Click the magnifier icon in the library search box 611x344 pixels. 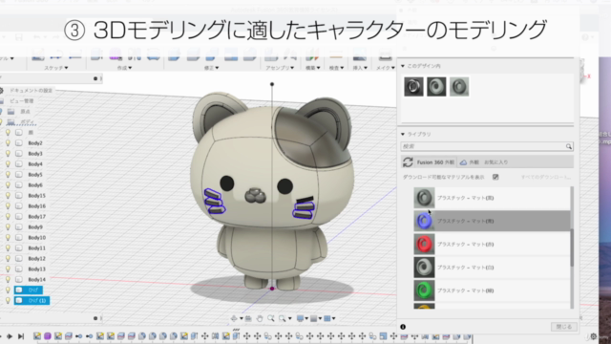[x=569, y=146]
